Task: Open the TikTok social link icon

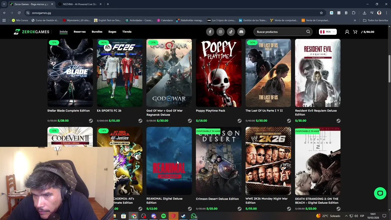Action: click(x=231, y=32)
